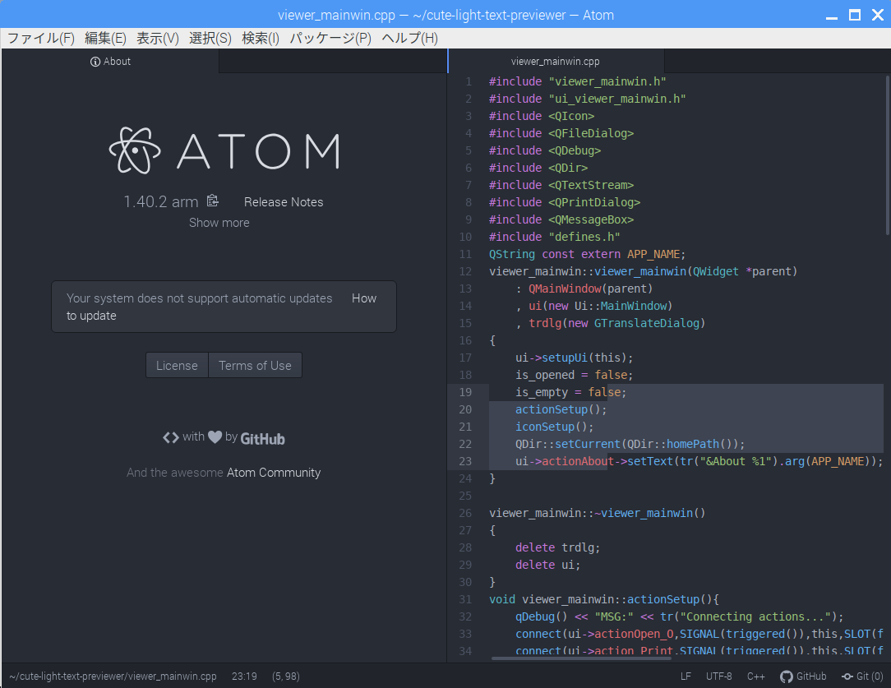The height and width of the screenshot is (688, 891).
Task: Open the C++ grammar selector
Action: (755, 676)
